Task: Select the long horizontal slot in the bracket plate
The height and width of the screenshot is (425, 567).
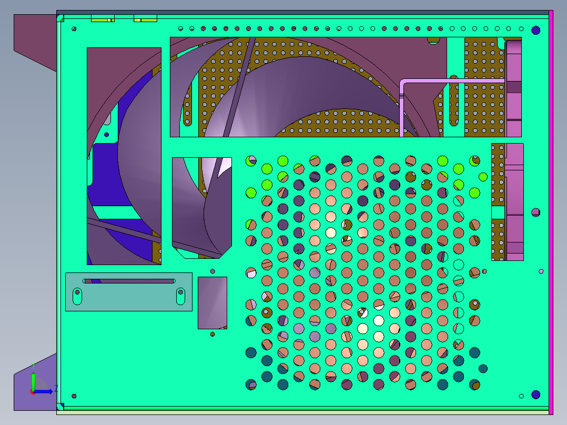Action: tap(129, 281)
